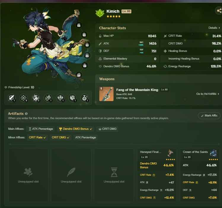The width and height of the screenshot is (222, 208).
Task: Click the topmost locked constellation node
Action: coord(79,25)
